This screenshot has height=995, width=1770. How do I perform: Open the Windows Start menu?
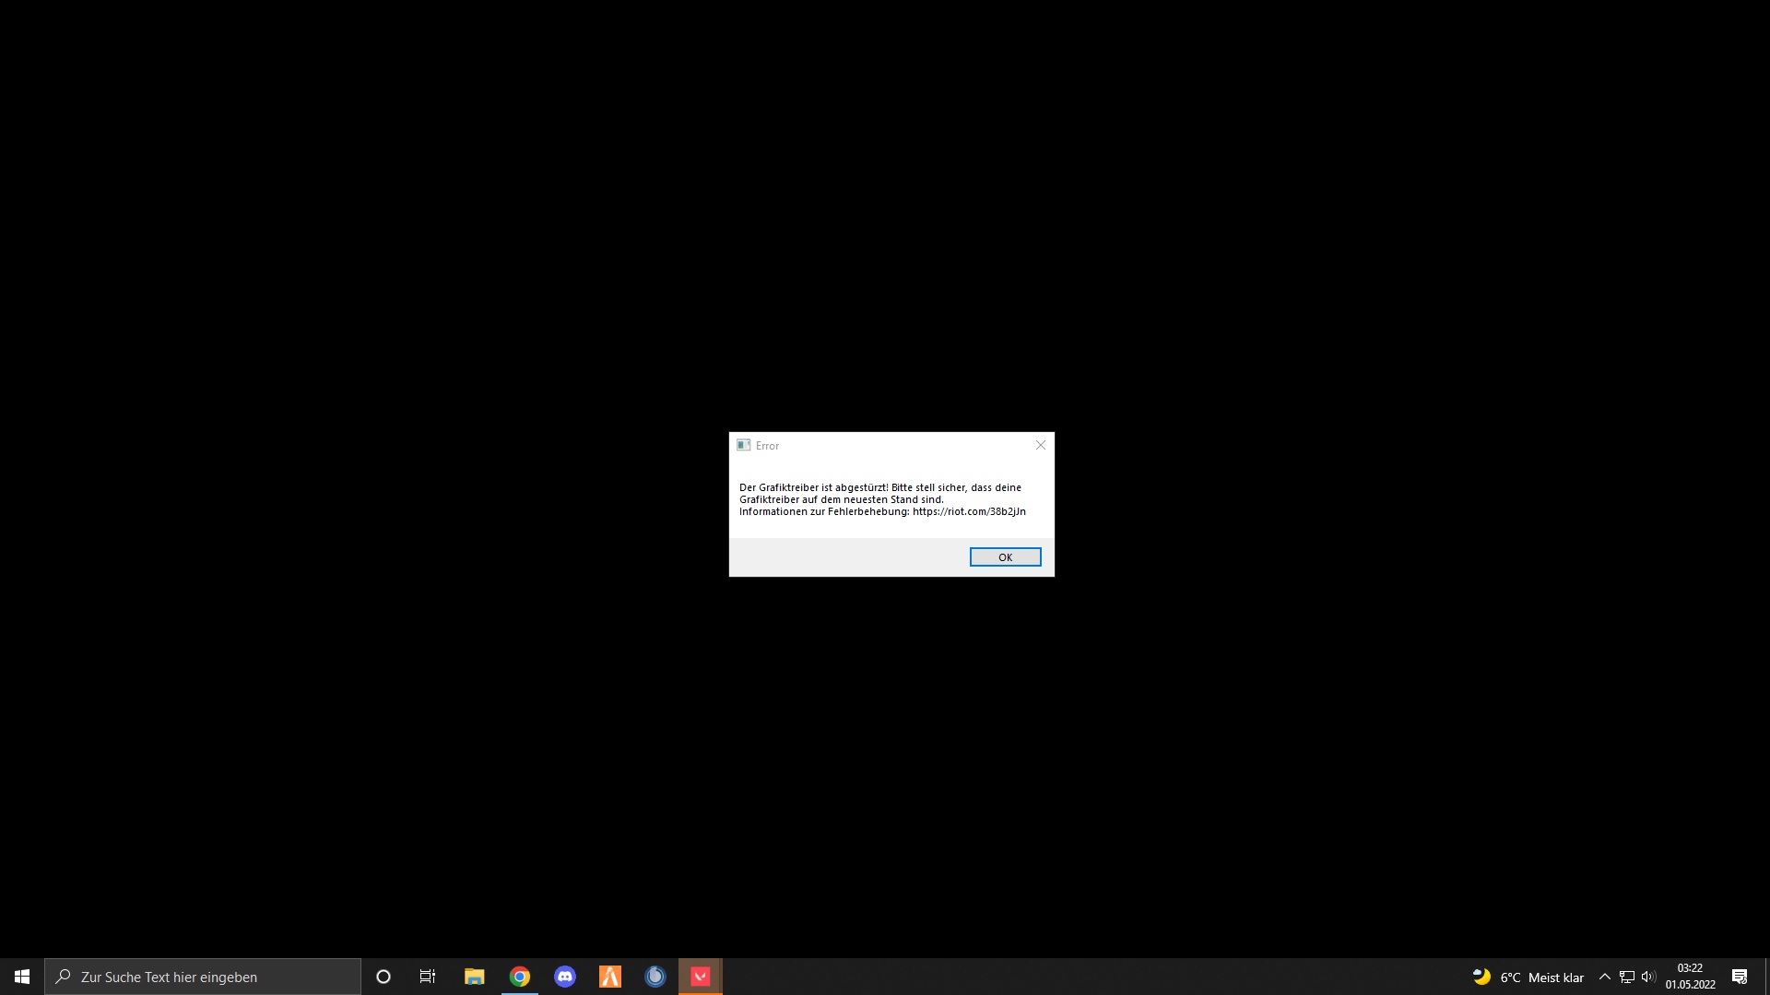point(22,977)
